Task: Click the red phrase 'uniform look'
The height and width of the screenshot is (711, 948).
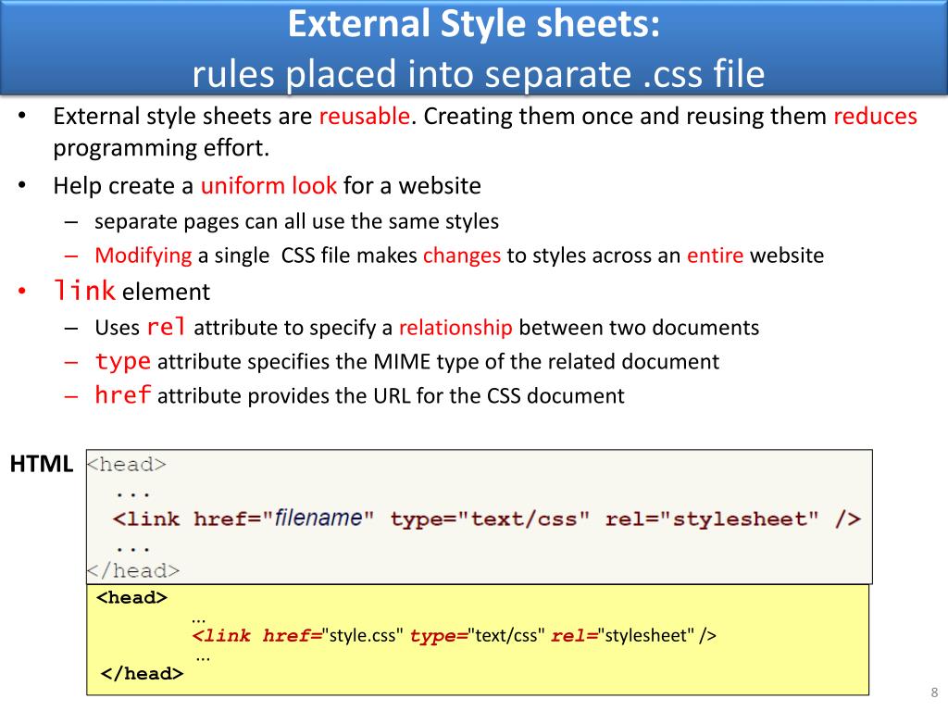Action: coord(268,185)
